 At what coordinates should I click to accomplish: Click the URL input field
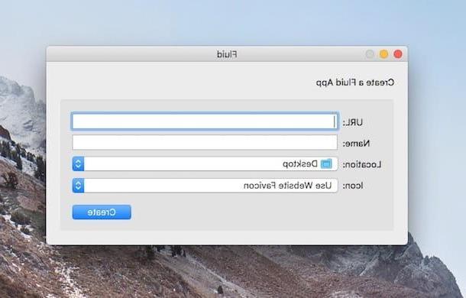205,121
